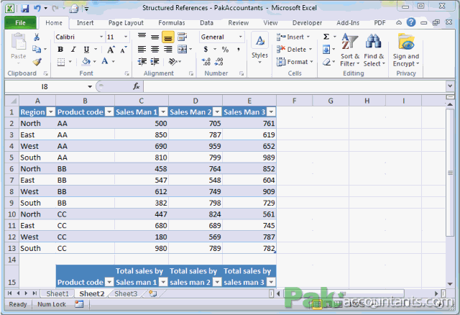
Task: Click Decrease Font Size icon
Action: point(123,50)
